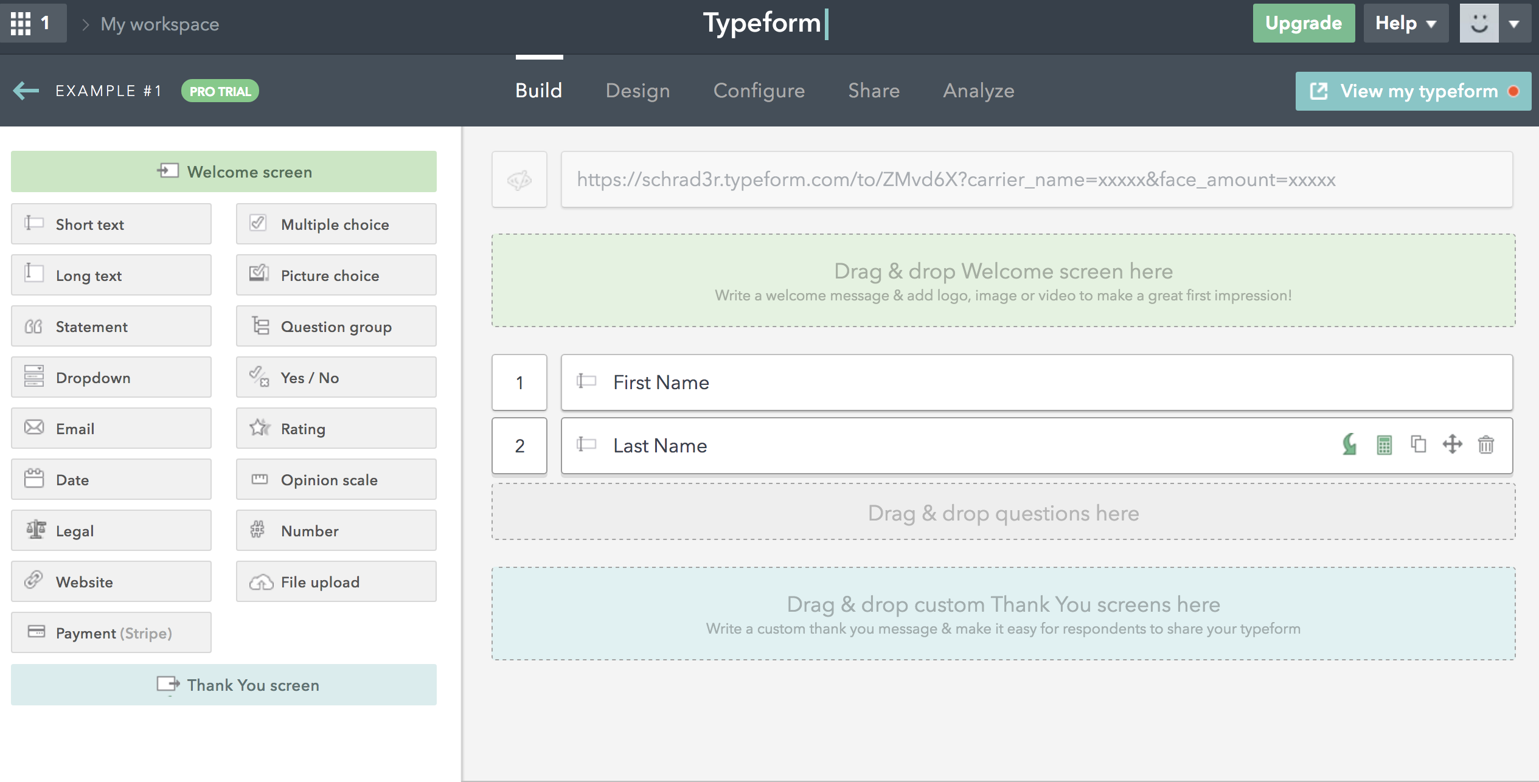The height and width of the screenshot is (782, 1539).
Task: Go back with the left arrow
Action: click(26, 91)
